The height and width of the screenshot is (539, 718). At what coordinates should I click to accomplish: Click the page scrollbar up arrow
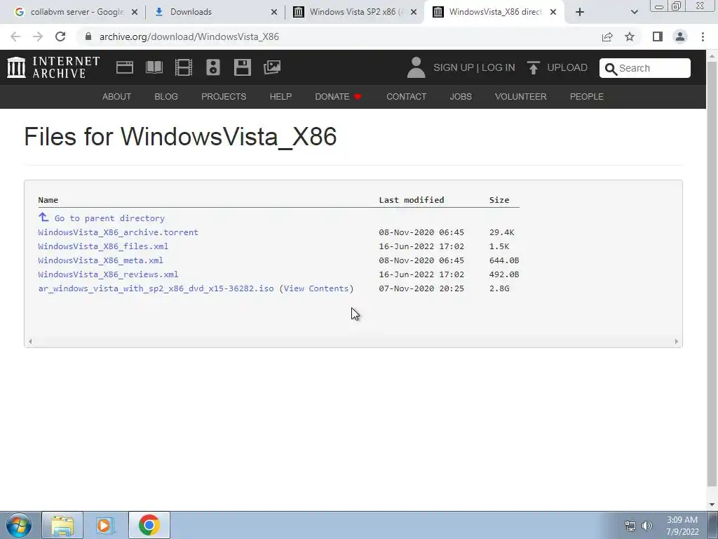click(712, 55)
